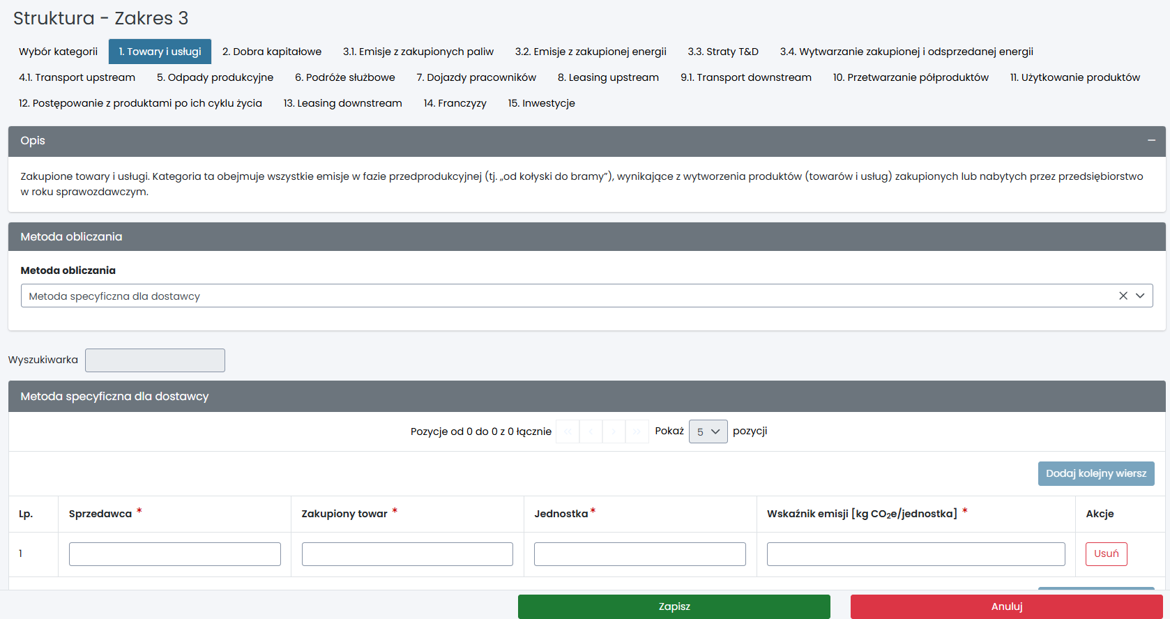Go to next page of results
1170x619 pixels.
614,431
